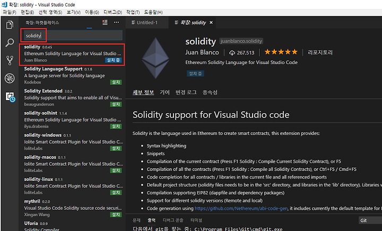This screenshot has height=231, width=382.
Task: Open the 보기(V) menu
Action: click(74, 12)
